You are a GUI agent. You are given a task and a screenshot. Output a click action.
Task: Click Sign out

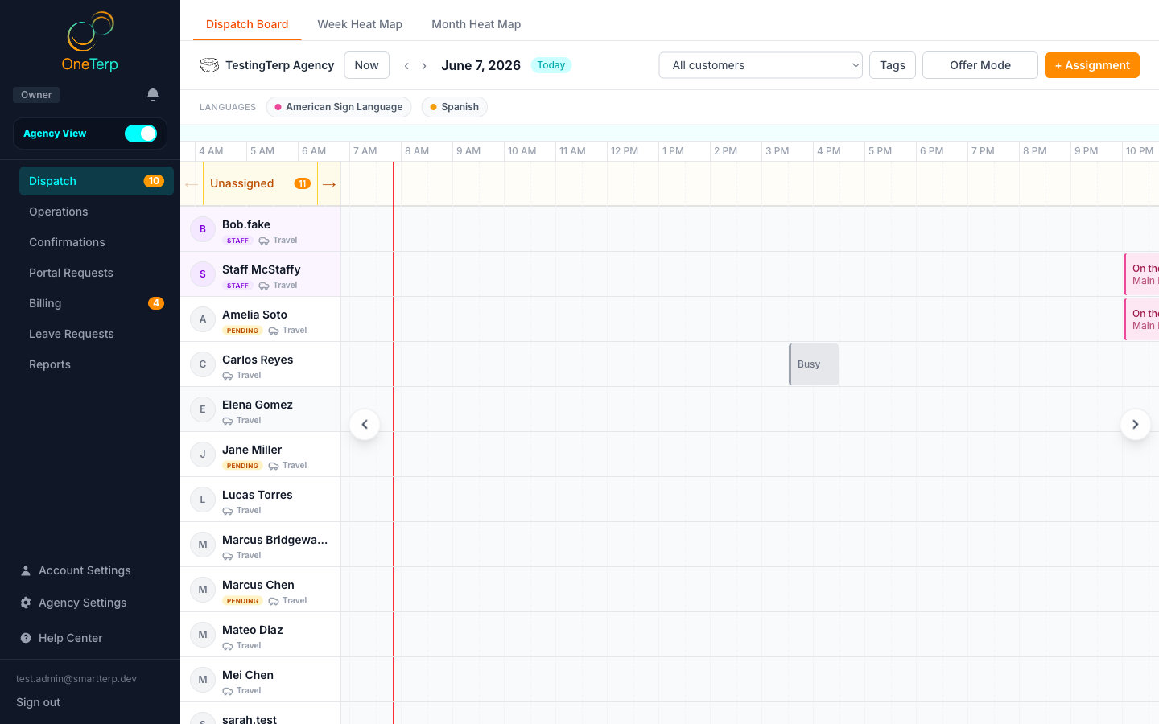[38, 702]
